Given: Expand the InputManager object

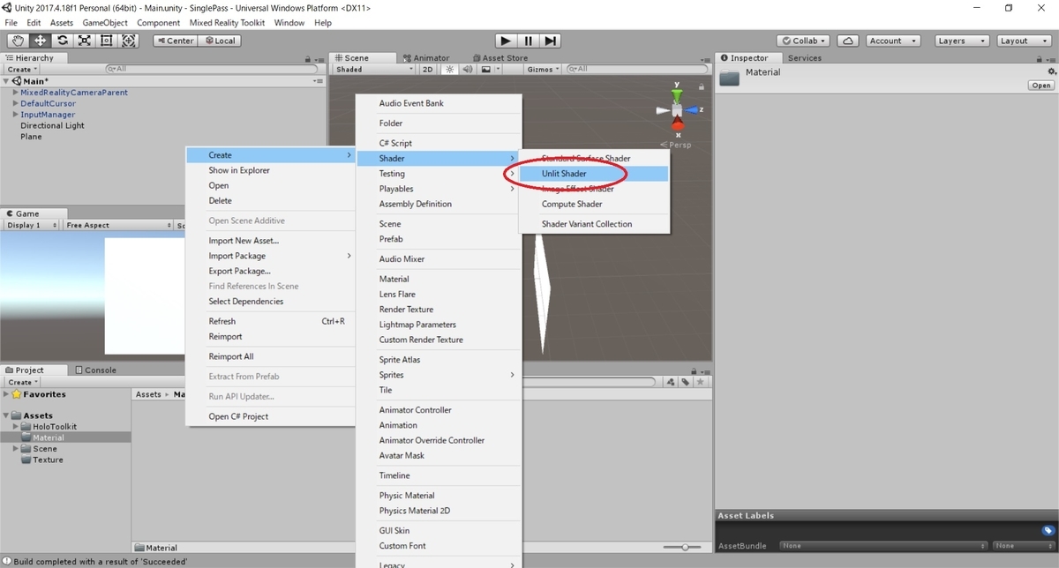Looking at the screenshot, I should [x=15, y=115].
